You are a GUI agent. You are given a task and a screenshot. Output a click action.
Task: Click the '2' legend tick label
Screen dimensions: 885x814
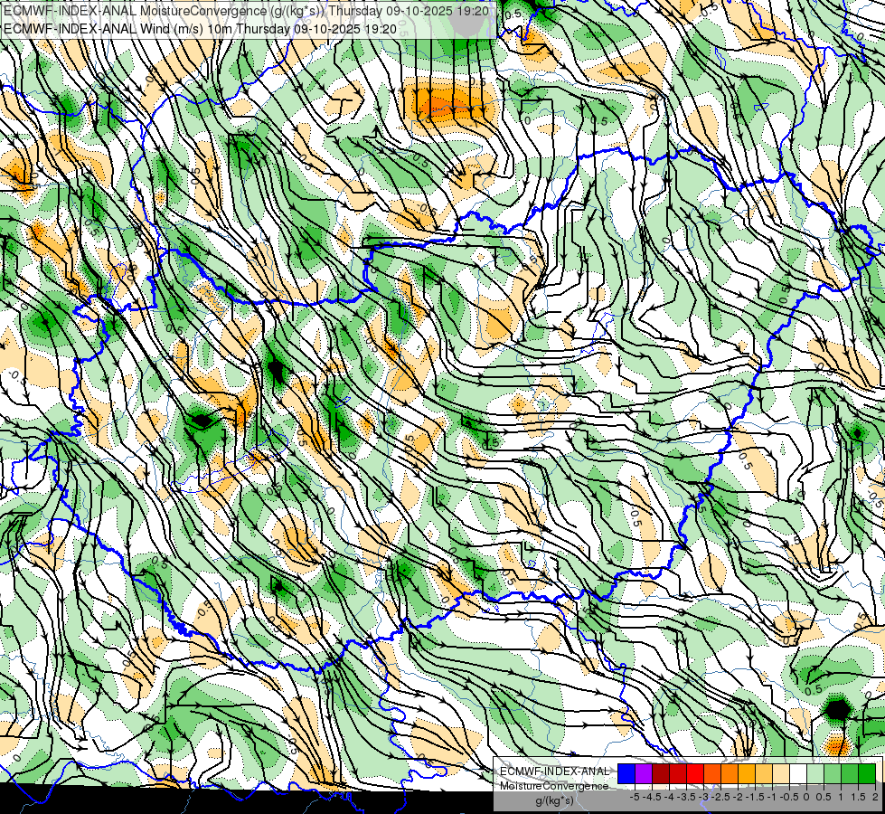point(875,797)
